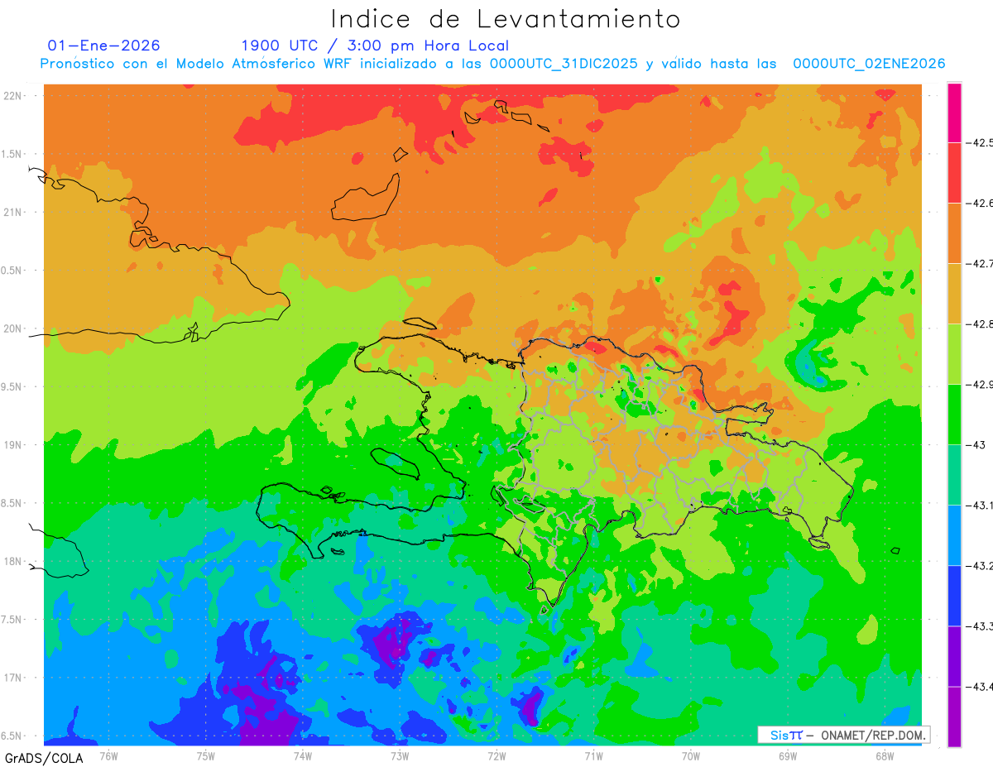Select red swatch between -42.5 and -42.6
Image resolution: width=993 pixels, height=767 pixels.
[954, 173]
